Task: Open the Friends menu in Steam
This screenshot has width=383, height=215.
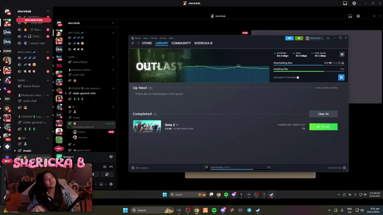Action: click(154, 38)
